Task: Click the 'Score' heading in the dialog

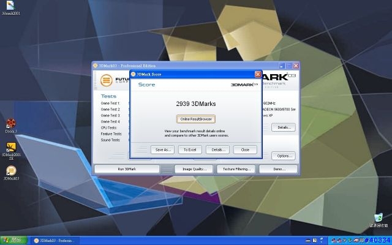Action: pos(146,85)
